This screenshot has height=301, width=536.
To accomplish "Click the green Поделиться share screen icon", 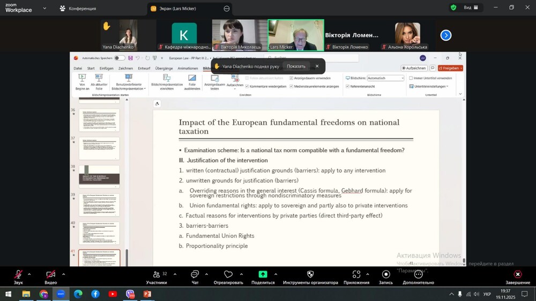I will [263, 274].
